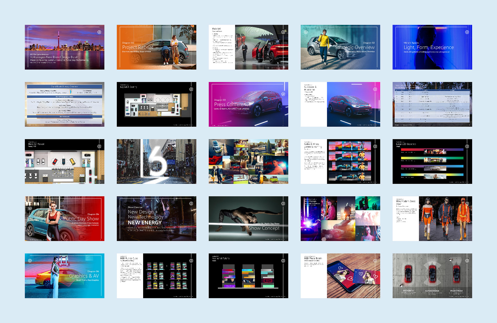Open the 'Hero Car Reveal' slide
This screenshot has width=497, height=323.
pos(64,162)
